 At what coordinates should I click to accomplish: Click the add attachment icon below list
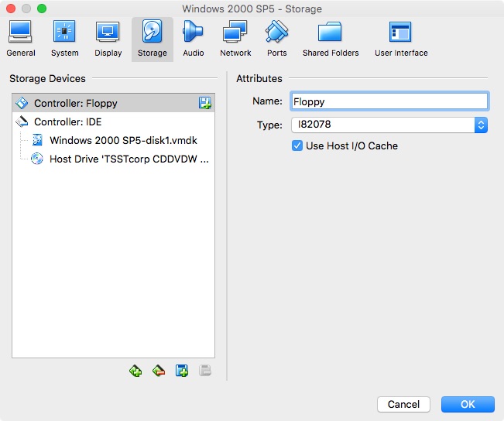(182, 371)
